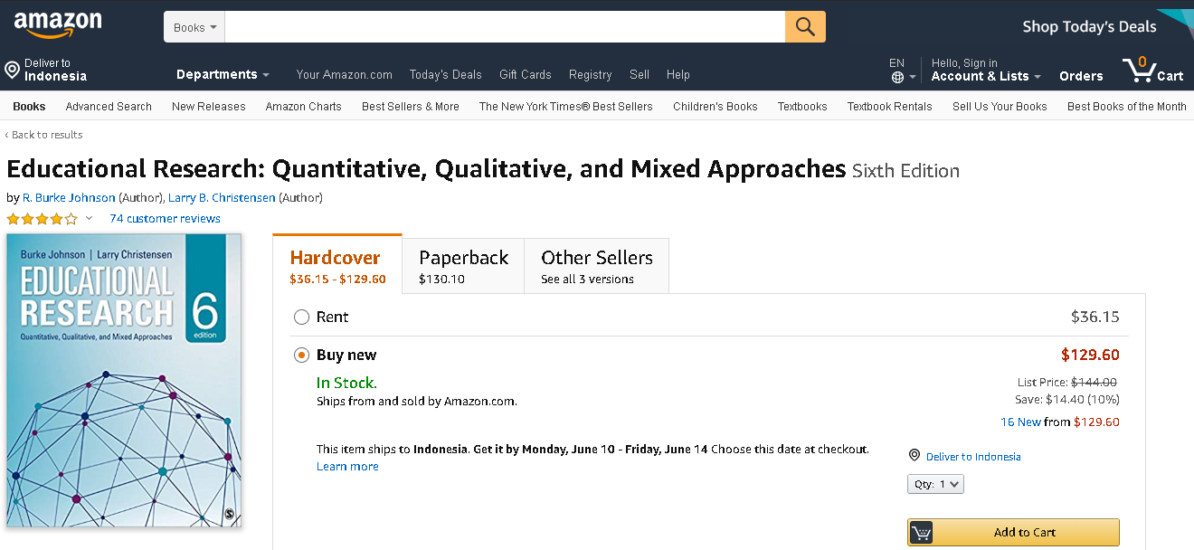
Task: Click the language globe icon
Action: point(897,78)
